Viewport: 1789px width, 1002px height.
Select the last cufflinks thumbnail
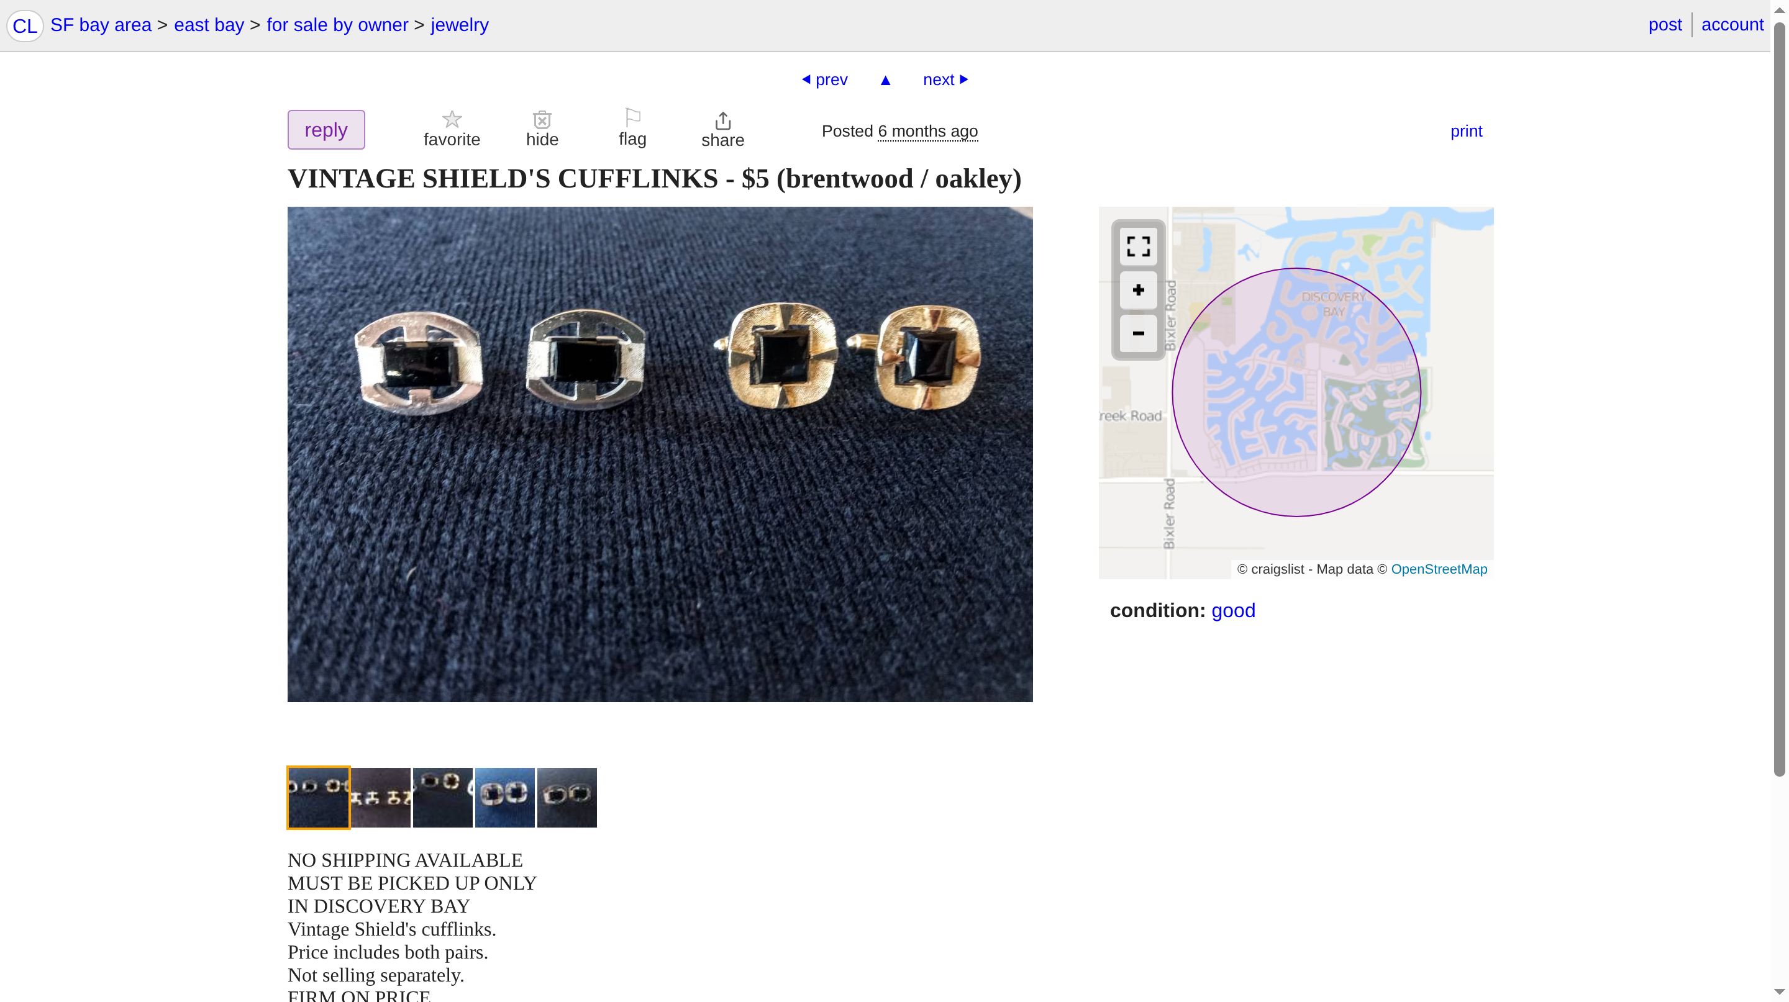pyautogui.click(x=567, y=797)
